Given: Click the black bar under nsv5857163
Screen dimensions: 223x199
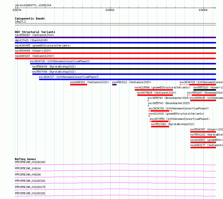Looking at the screenshot, I should point(205,90).
